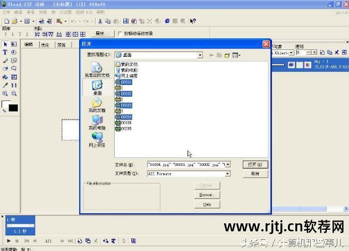Click the 属性... button
349x251 pixels.
[103, 34]
